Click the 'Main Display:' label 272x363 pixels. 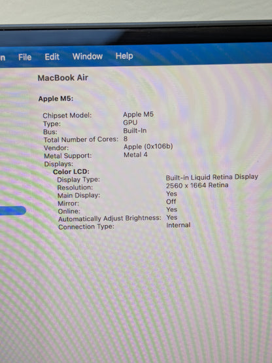(x=78, y=196)
